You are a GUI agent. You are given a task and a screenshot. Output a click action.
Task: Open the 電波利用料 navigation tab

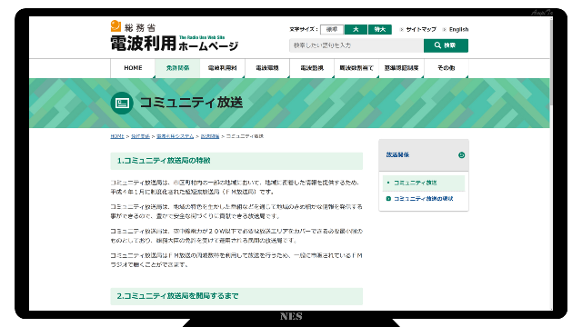coord(222,68)
